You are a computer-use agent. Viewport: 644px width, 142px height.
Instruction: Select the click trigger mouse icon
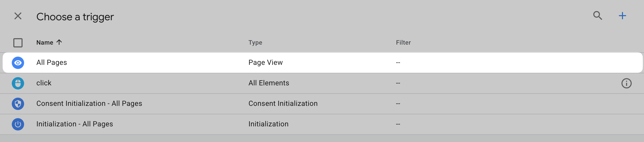click(18, 83)
